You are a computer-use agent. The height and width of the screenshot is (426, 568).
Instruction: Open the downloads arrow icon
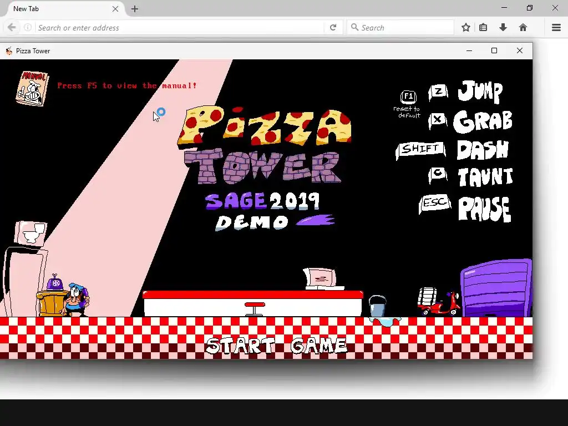pyautogui.click(x=503, y=27)
